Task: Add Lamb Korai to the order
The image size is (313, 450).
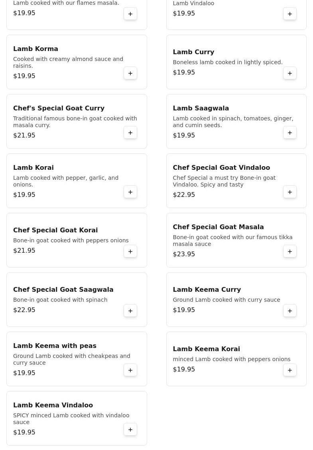Action: (130, 192)
